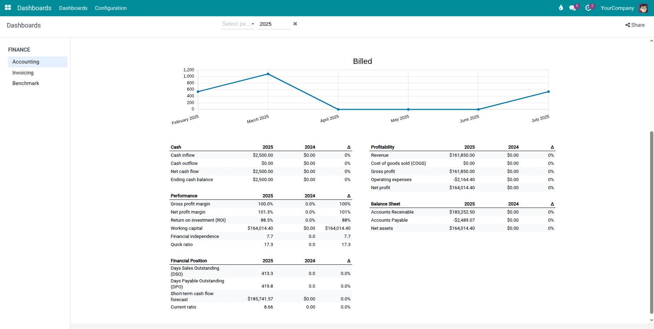The image size is (654, 329).
Task: Open the YourCompany company selector
Action: pyautogui.click(x=617, y=8)
